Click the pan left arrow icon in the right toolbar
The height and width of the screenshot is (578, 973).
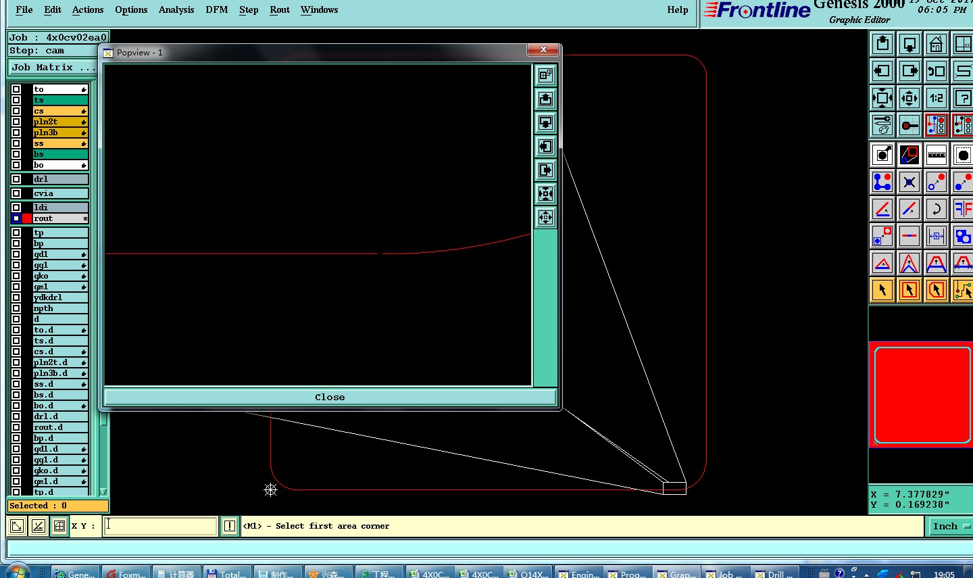click(x=882, y=71)
